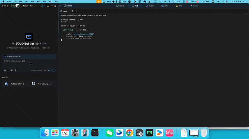Add a new terminal with the plus icon
The width and height of the screenshot is (249, 139).
coord(76,11)
